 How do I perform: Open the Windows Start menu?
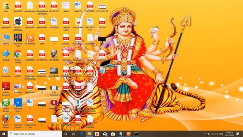click(4, 134)
